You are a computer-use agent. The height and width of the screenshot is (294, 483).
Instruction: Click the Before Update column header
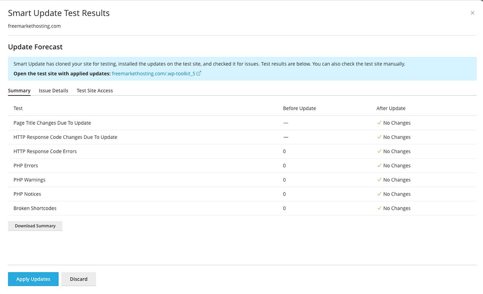pos(299,108)
